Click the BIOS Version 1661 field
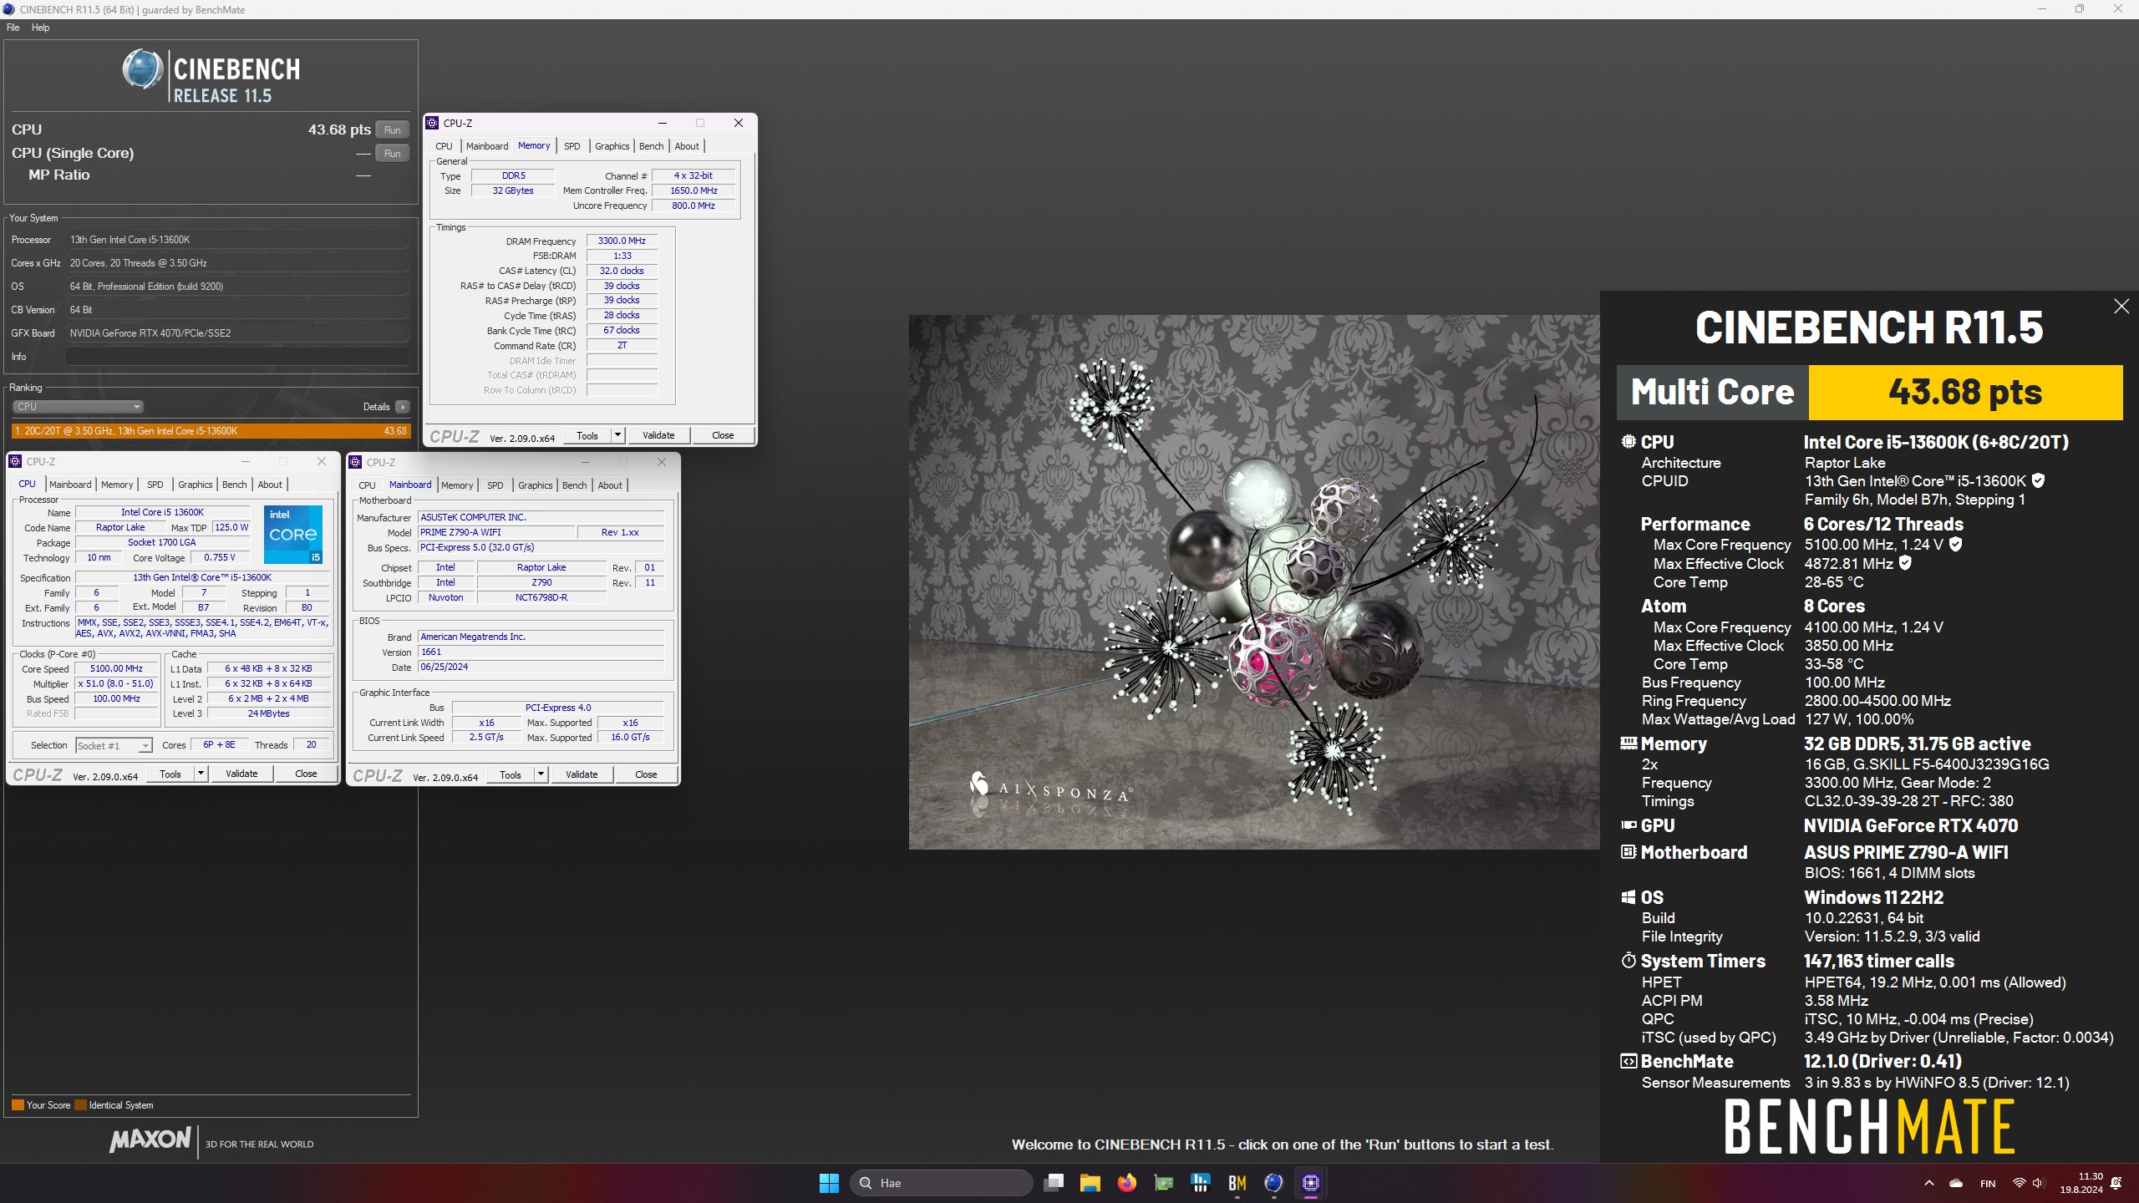 541,652
